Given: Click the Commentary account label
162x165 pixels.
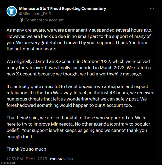Looking at the screenshot, I should click(x=44, y=20).
